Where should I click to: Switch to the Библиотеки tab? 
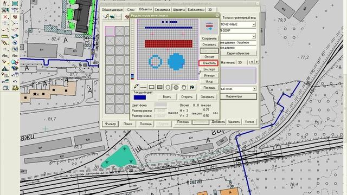coord(196,10)
